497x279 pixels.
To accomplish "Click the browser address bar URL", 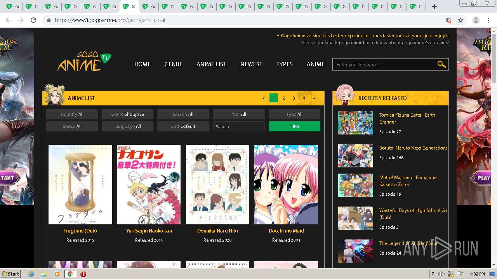I will pyautogui.click(x=110, y=20).
